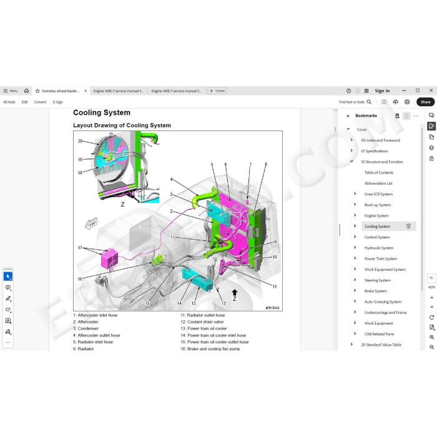Upload the file to cloud icon
437x437 pixels.
click(395, 102)
